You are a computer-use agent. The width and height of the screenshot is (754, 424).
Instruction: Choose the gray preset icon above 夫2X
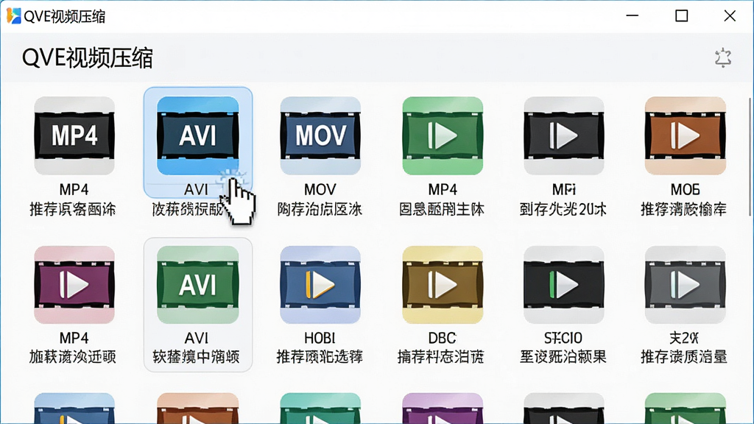coord(686,285)
